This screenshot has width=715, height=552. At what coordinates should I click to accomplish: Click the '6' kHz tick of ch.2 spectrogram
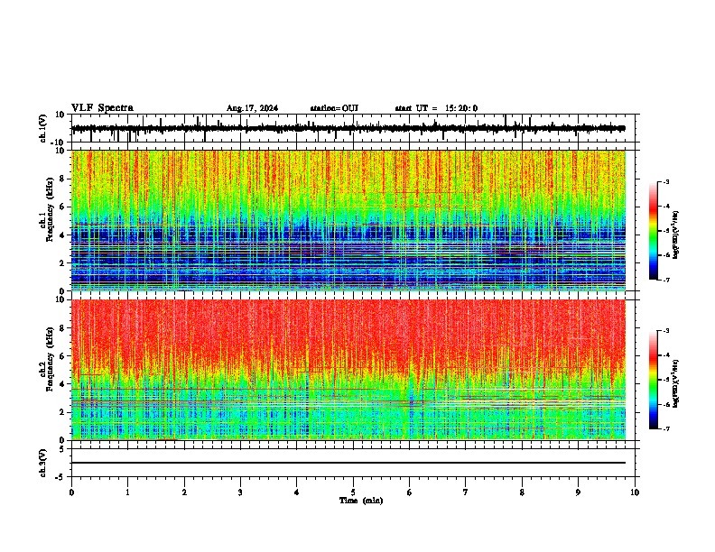click(63, 356)
